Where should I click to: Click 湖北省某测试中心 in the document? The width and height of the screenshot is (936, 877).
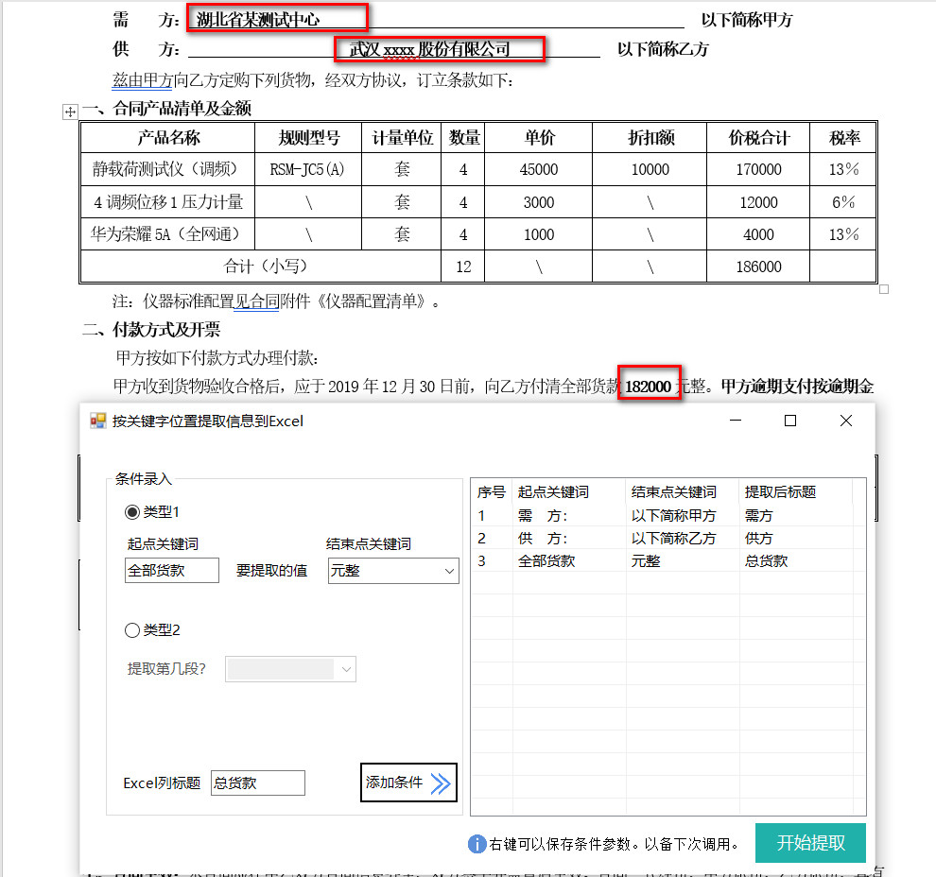258,20
